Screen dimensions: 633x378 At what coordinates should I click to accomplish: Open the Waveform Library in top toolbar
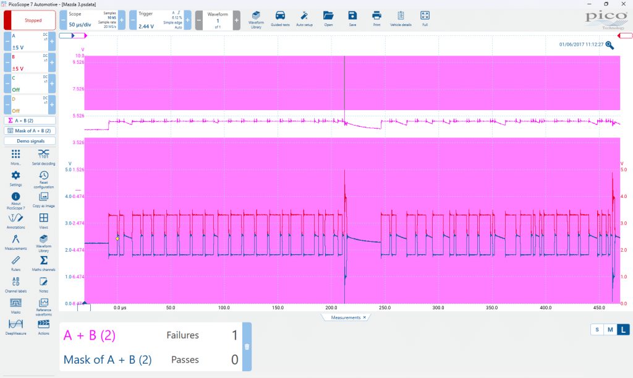pos(256,20)
